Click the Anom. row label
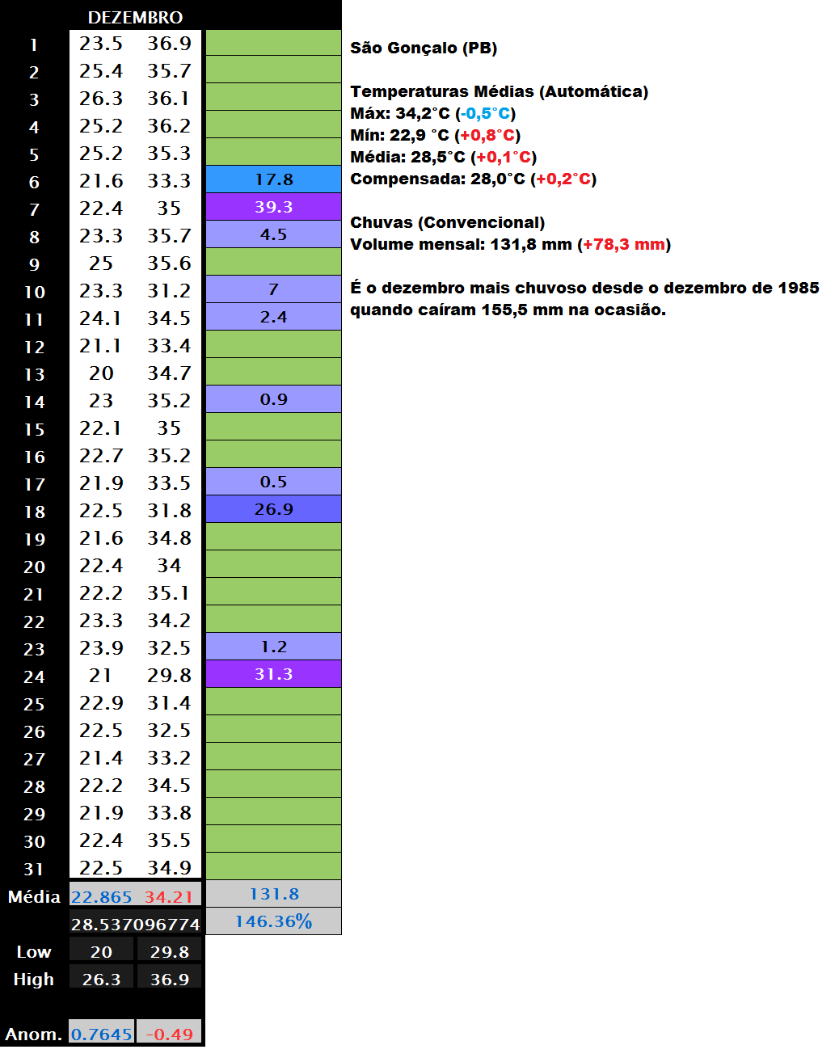Screen dimensions: 839x1062 [34, 1034]
